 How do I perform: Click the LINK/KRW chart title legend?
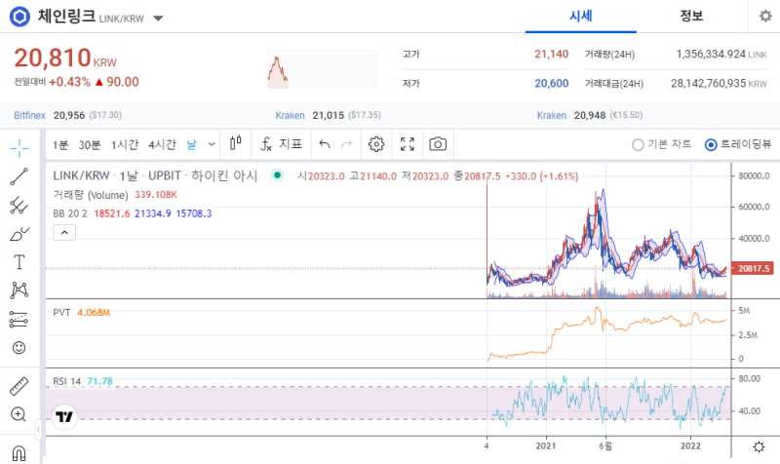155,175
